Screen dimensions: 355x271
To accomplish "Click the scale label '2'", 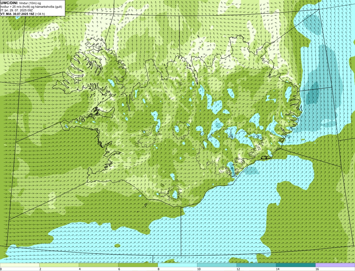I will coord(40,269).
